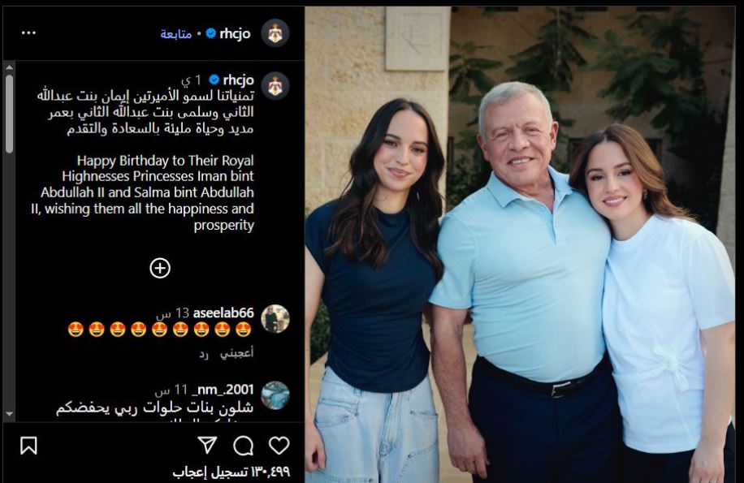
Task: Click the comments scrollbar up arrow
Action: pyautogui.click(x=9, y=67)
